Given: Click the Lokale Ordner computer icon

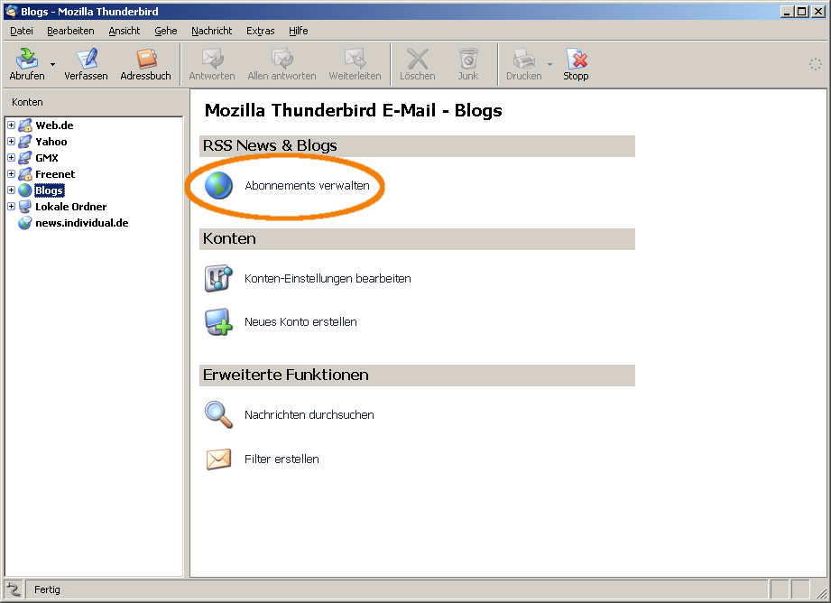Looking at the screenshot, I should [25, 207].
